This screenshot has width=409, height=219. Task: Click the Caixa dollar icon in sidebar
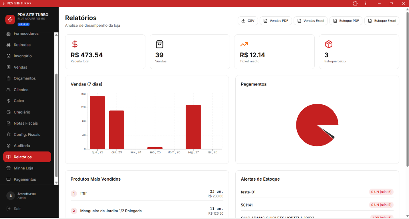tap(8, 101)
